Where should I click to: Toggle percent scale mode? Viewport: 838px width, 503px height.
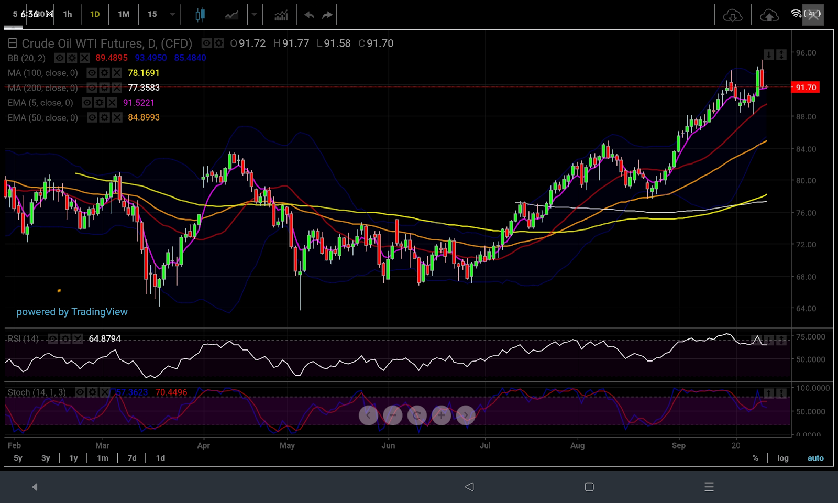click(755, 458)
